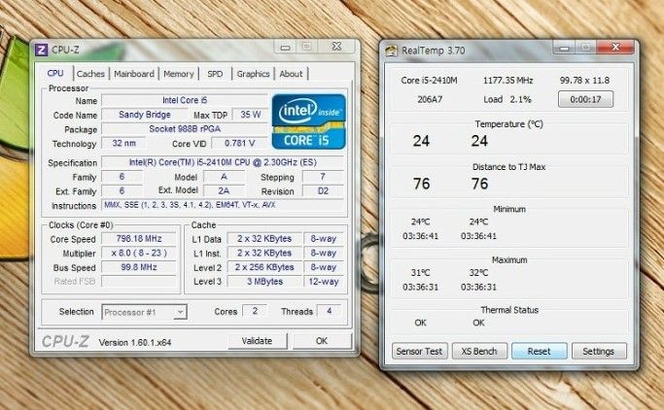Image resolution: width=664 pixels, height=410 pixels.
Task: Click the CPU-Z title bar icon
Action: (41, 50)
